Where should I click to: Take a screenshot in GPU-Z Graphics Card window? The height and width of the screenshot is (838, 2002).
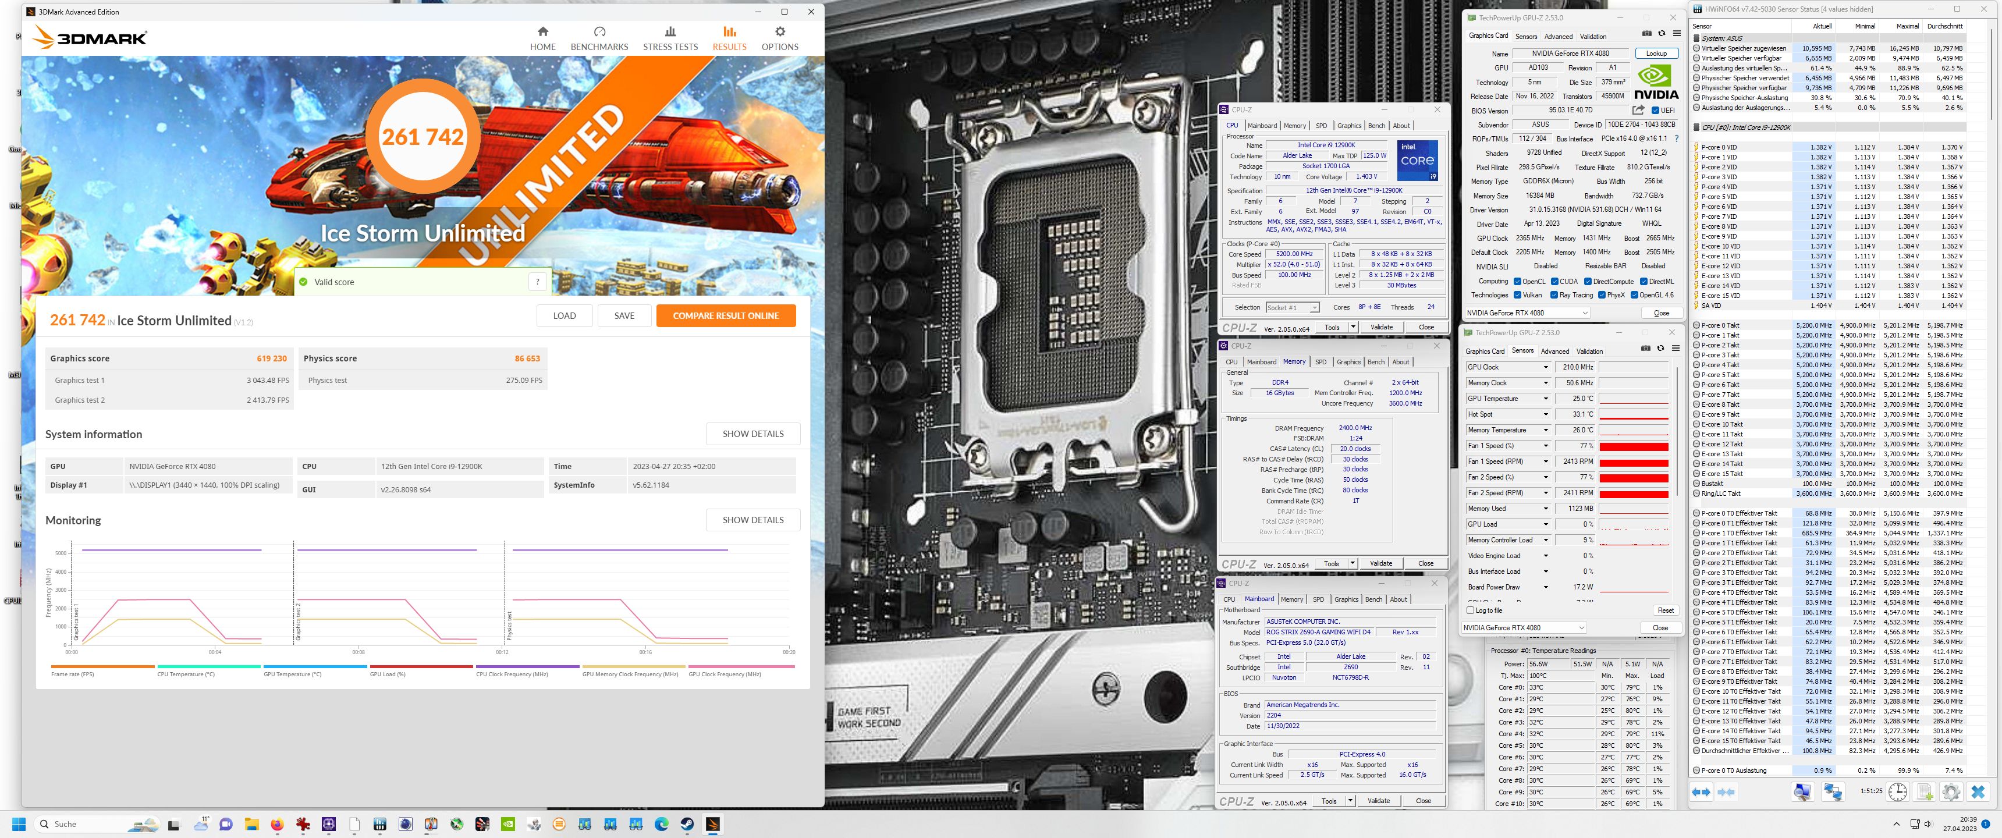pyautogui.click(x=1647, y=33)
